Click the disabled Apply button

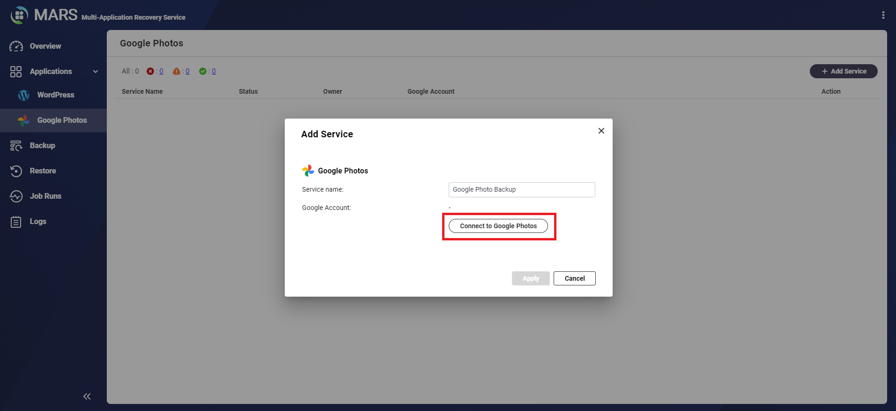click(x=530, y=278)
